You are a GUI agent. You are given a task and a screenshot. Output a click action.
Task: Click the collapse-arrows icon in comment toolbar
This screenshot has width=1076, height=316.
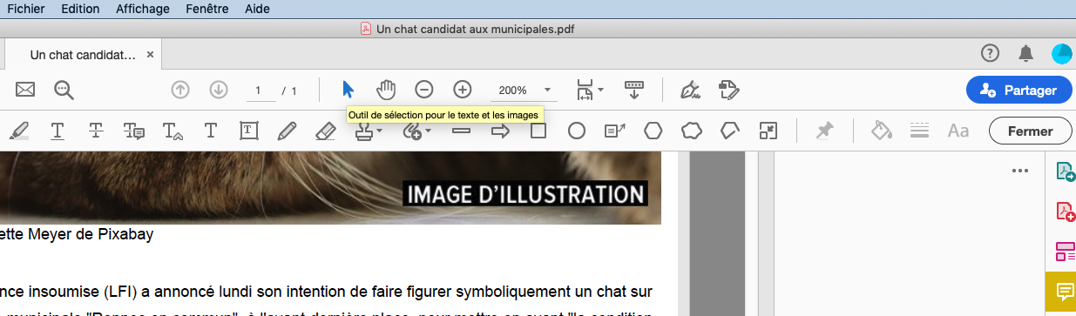[768, 131]
